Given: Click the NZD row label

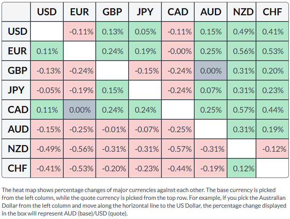Looking at the screenshot, I should tap(16, 149).
